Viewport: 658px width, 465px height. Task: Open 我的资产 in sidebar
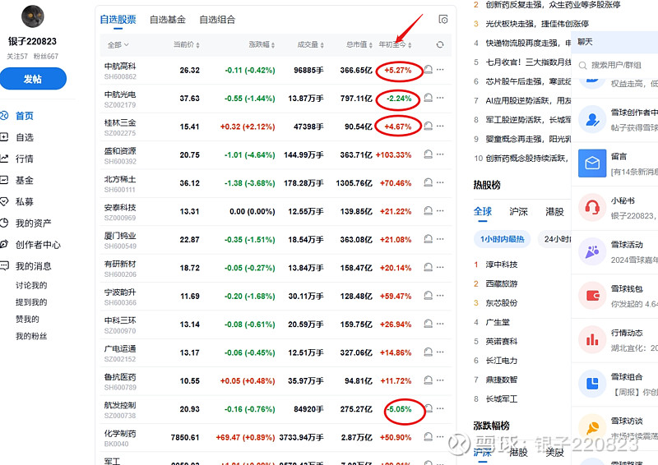tap(33, 223)
